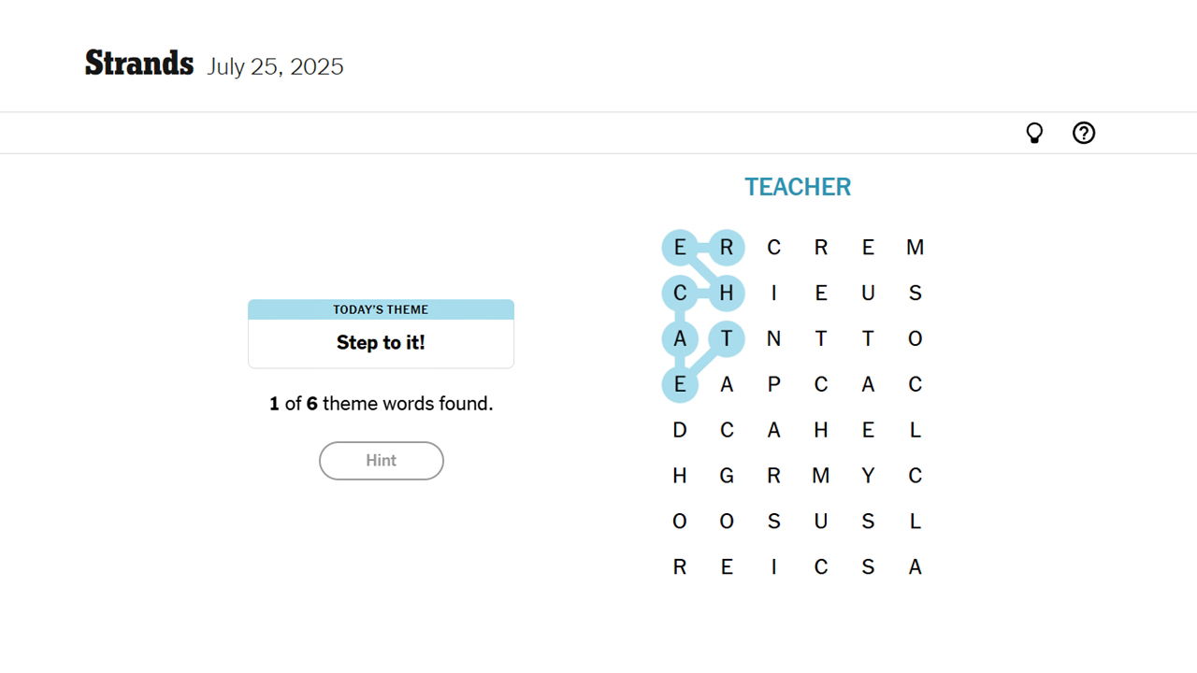Select the R in the bottom-left corner
Viewport: 1197px width, 673px height.
pyautogui.click(x=680, y=566)
